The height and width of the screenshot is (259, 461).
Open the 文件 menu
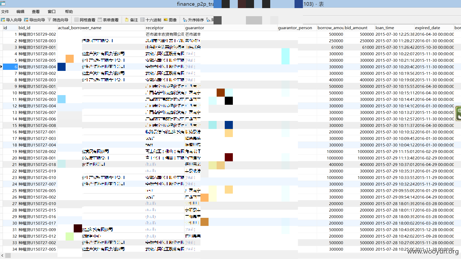coord(5,12)
